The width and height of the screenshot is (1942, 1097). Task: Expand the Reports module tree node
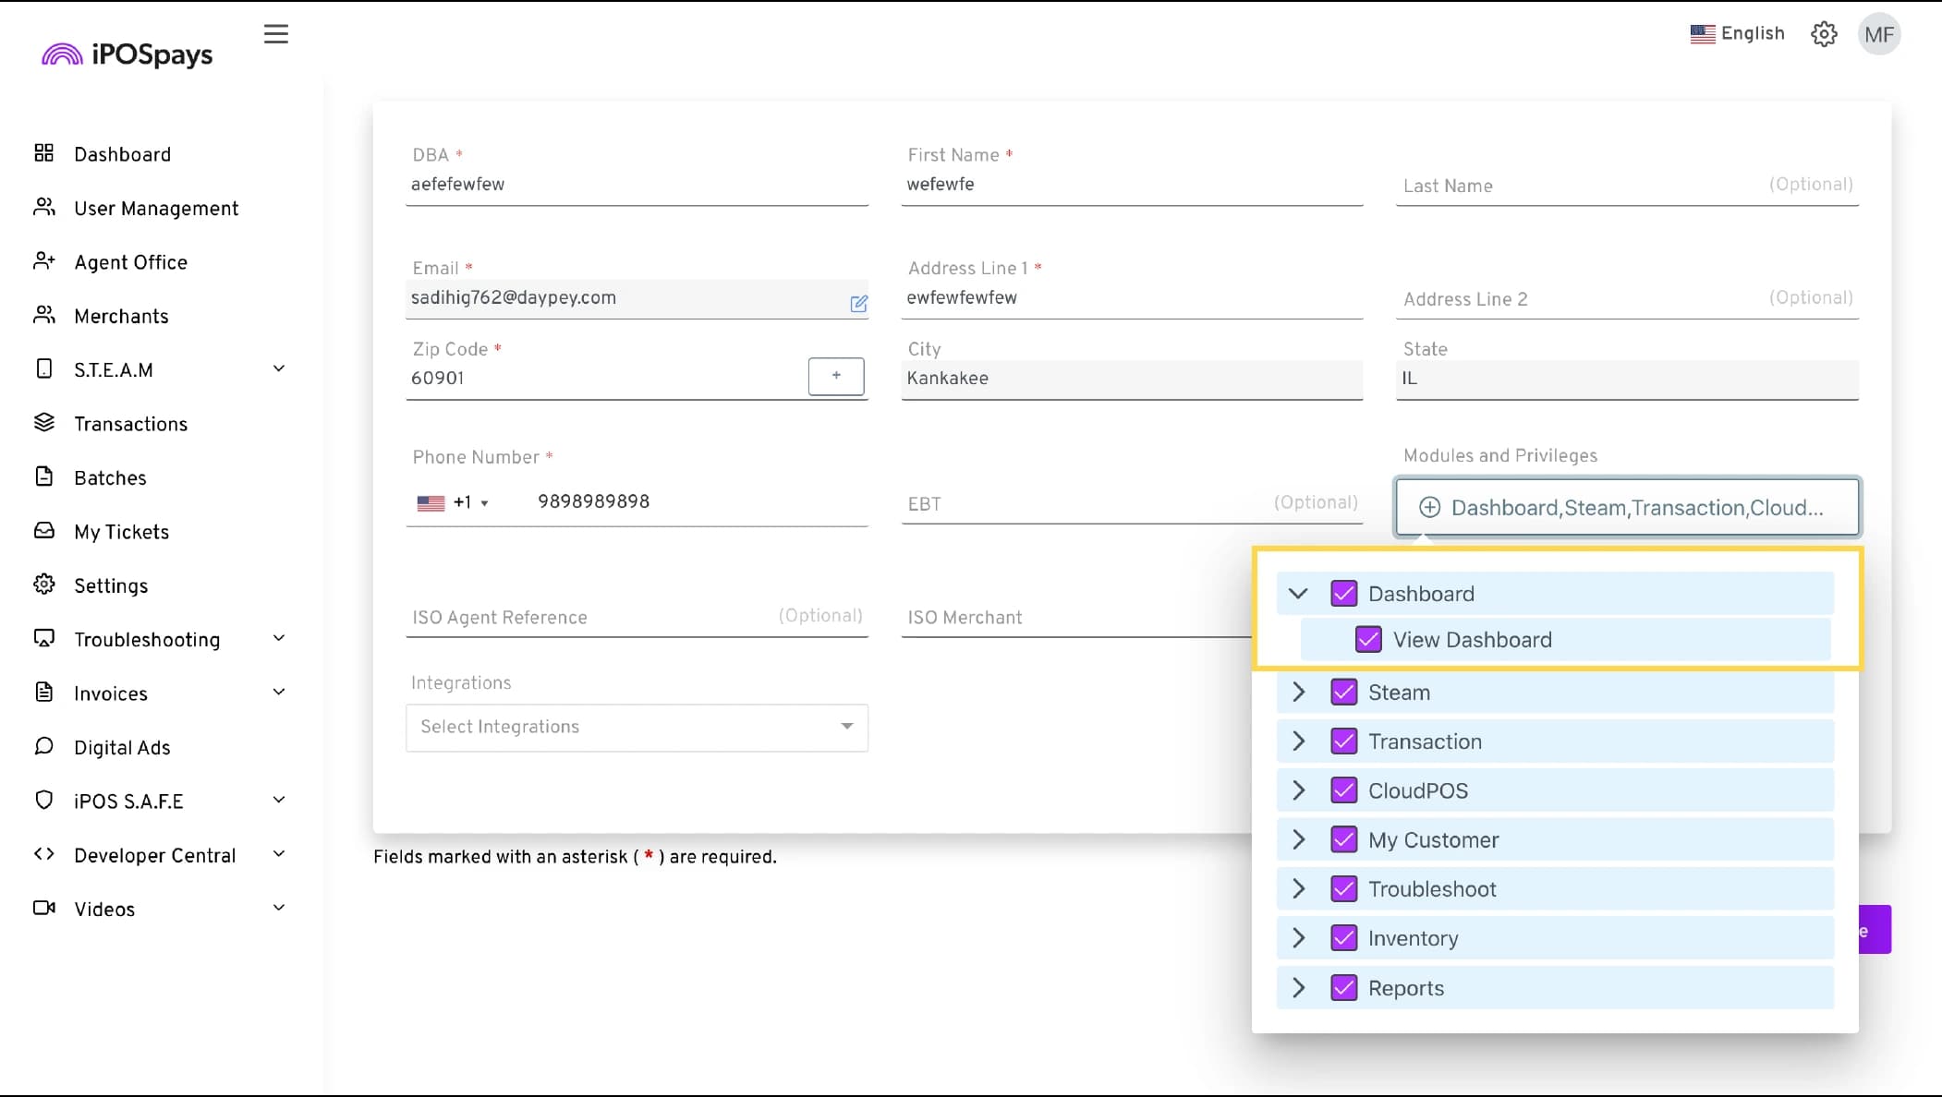pyautogui.click(x=1299, y=988)
